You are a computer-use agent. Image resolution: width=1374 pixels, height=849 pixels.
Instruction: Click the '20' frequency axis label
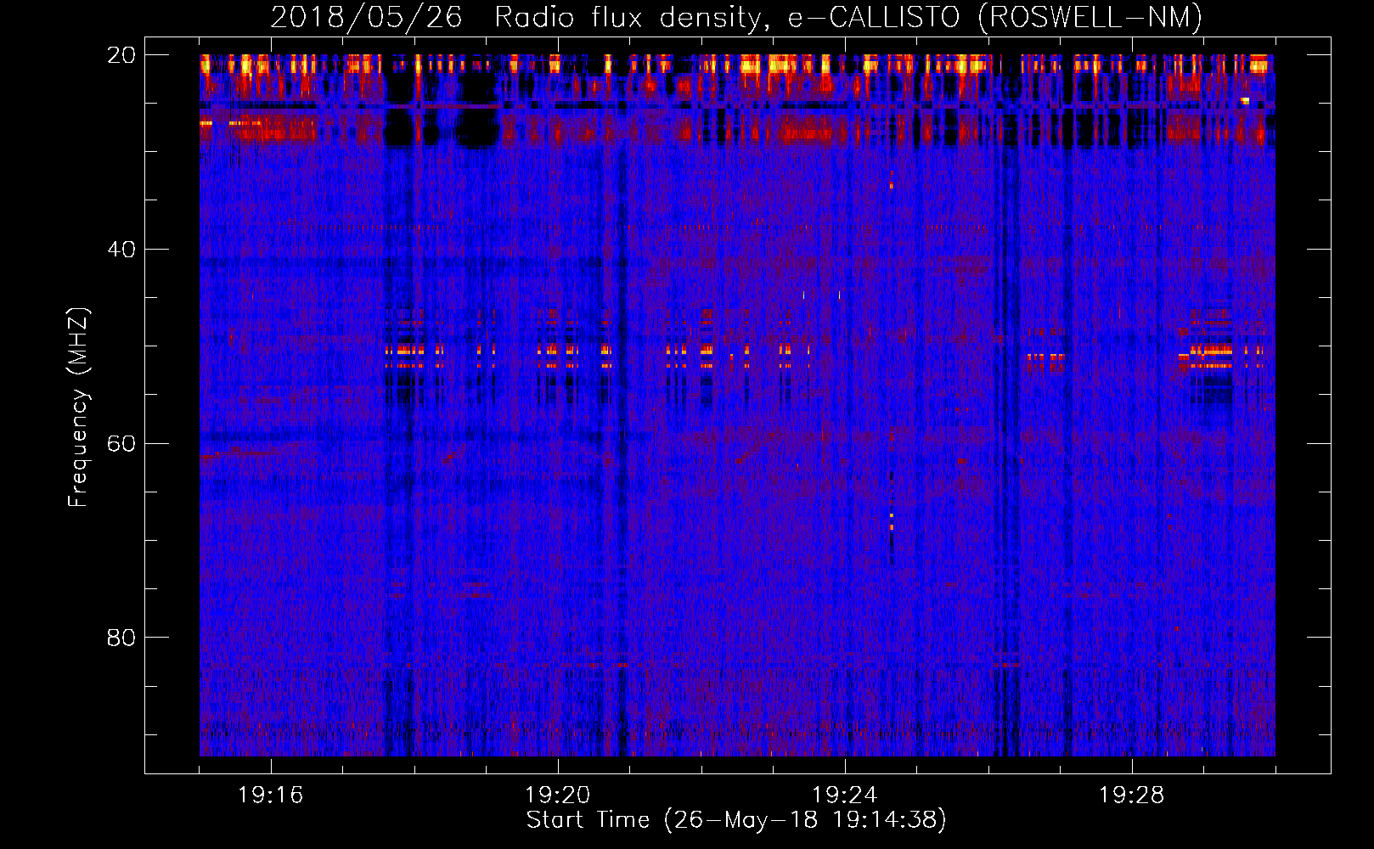point(121,55)
